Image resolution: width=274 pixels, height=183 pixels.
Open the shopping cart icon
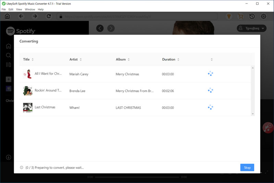[x=241, y=16]
